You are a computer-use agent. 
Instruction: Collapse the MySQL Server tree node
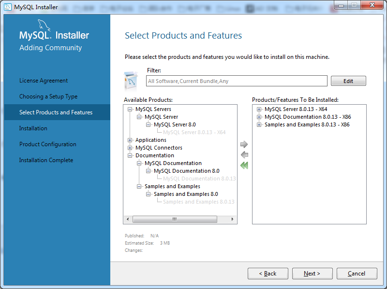pyautogui.click(x=139, y=117)
